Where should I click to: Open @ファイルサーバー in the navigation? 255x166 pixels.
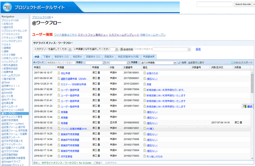point(12,144)
